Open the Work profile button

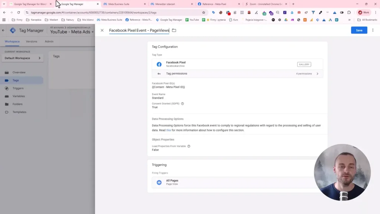[364, 12]
